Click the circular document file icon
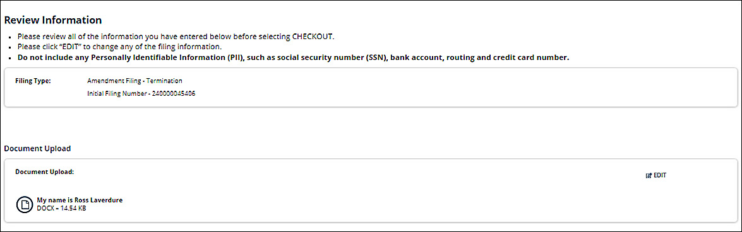This screenshot has width=742, height=232. coord(24,204)
